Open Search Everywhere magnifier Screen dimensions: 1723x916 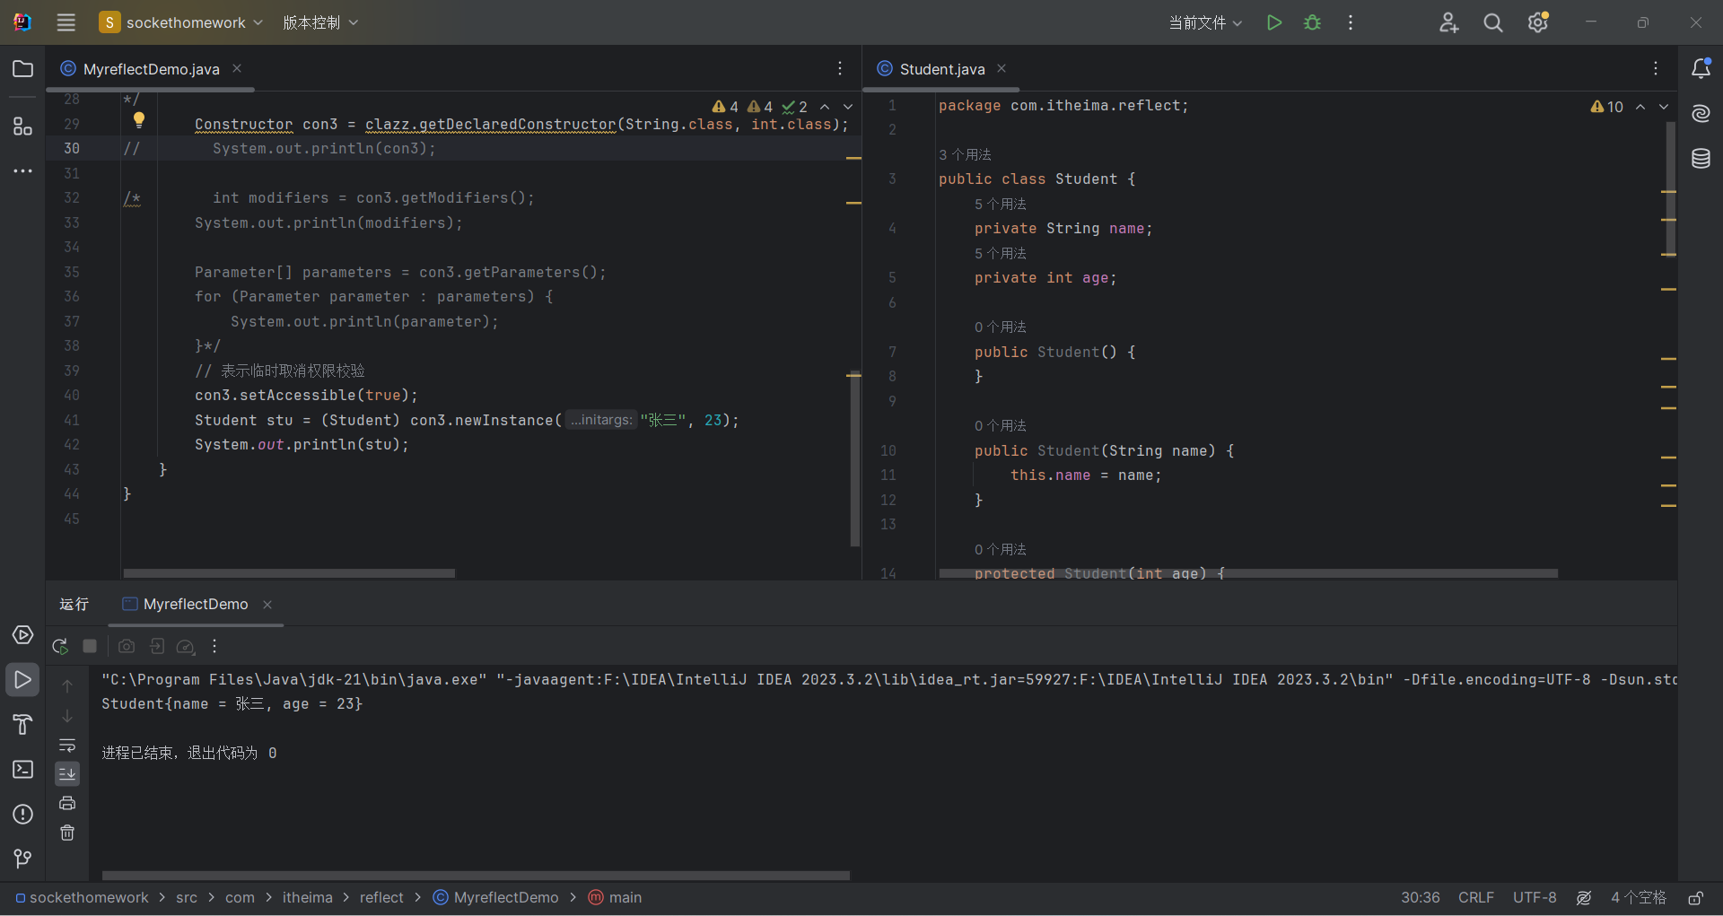pyautogui.click(x=1493, y=22)
